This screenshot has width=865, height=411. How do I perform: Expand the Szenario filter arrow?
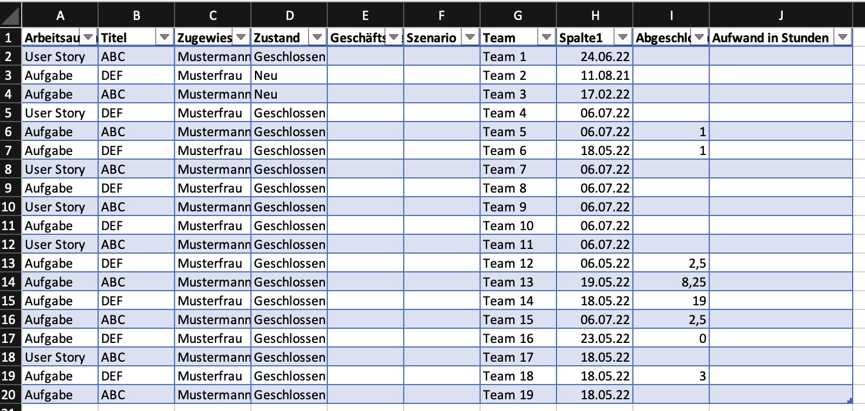coord(470,38)
